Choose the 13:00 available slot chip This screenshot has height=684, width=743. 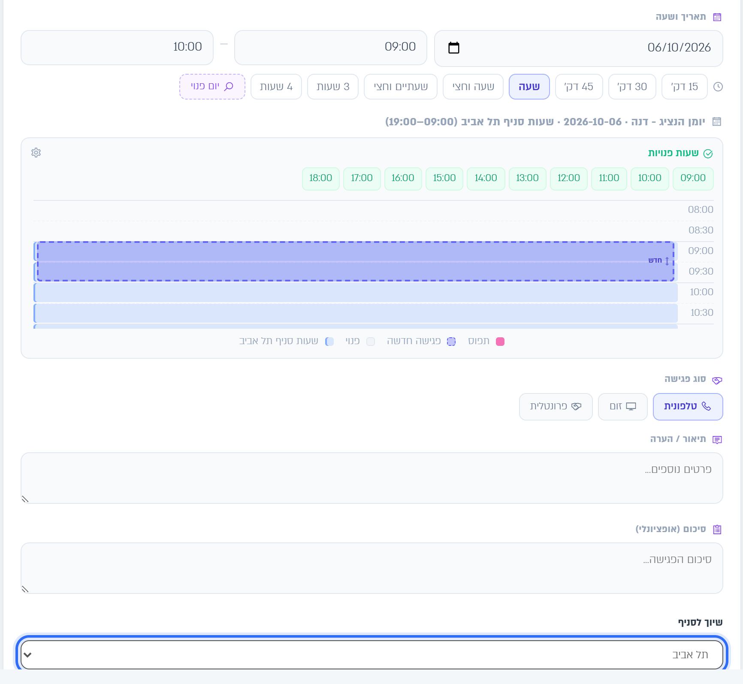(528, 179)
